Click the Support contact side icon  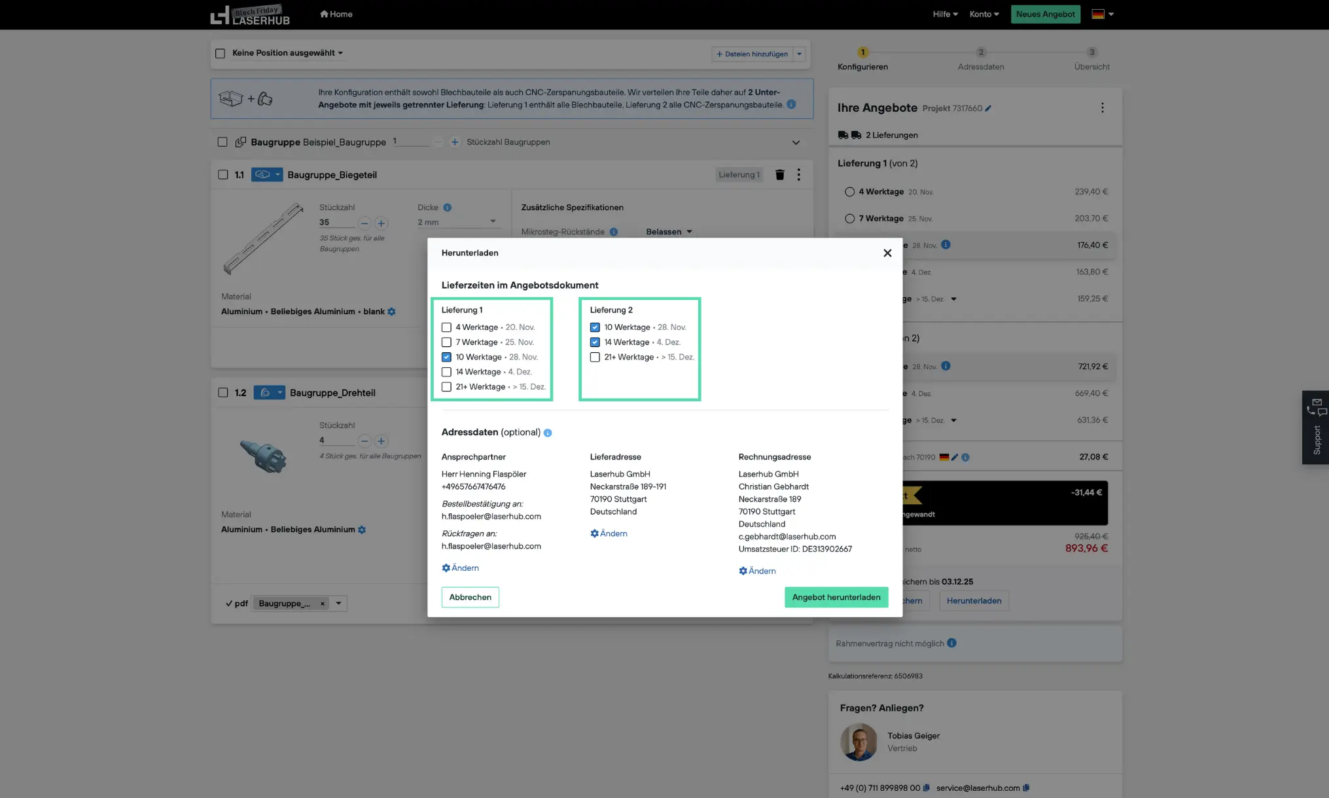click(1315, 408)
